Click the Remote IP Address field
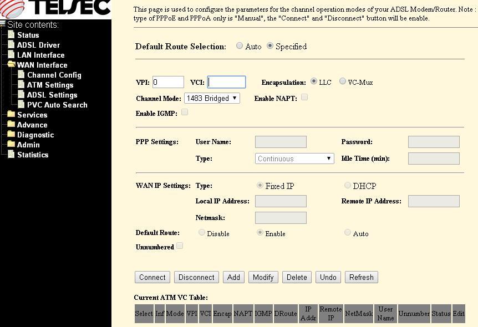Screen dimensions: 478x327 (x=434, y=201)
